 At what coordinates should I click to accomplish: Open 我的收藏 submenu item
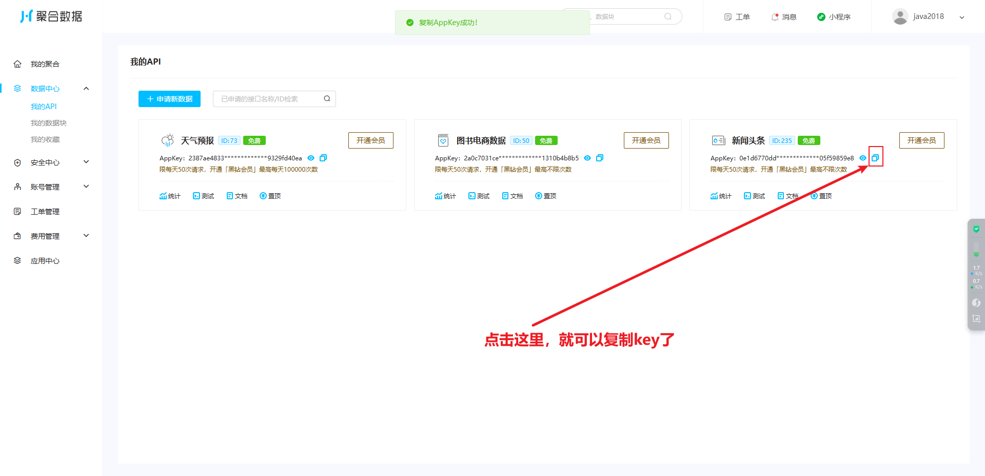(x=45, y=139)
